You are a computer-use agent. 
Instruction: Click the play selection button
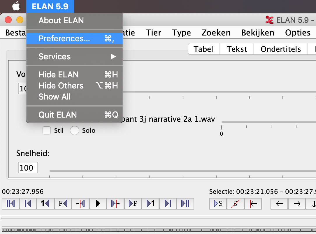[x=218, y=203]
